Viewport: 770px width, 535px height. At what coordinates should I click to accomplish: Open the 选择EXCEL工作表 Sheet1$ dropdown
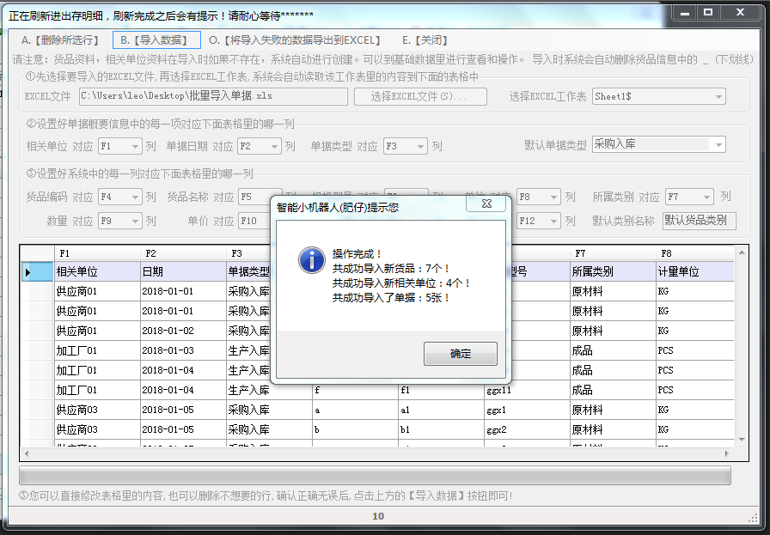718,96
